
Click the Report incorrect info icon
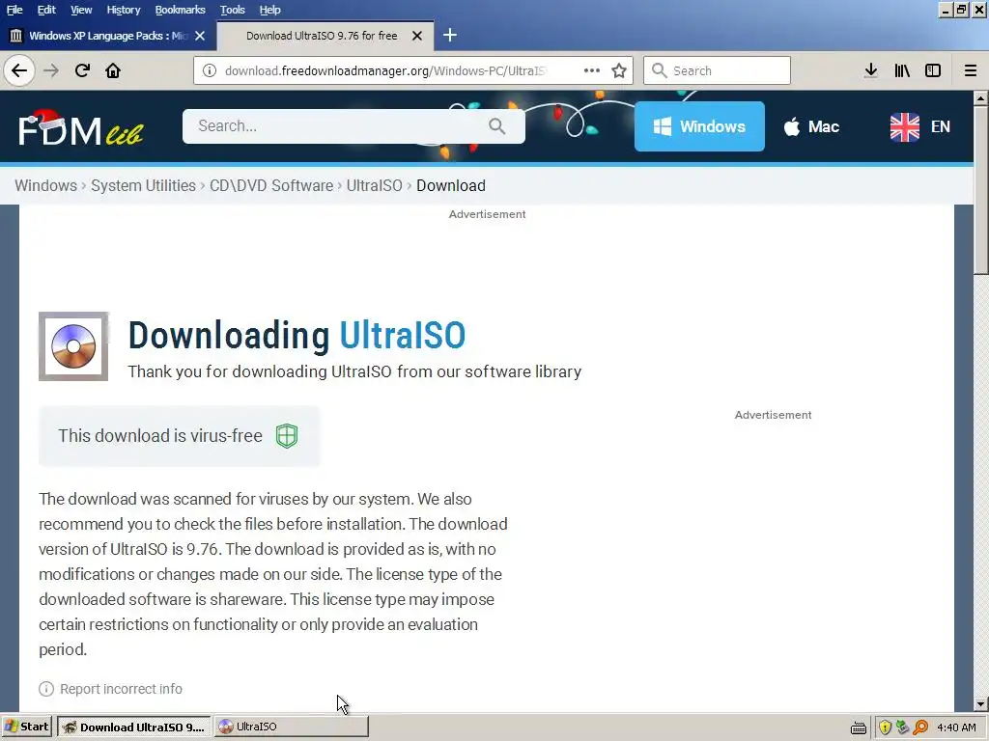click(x=46, y=689)
